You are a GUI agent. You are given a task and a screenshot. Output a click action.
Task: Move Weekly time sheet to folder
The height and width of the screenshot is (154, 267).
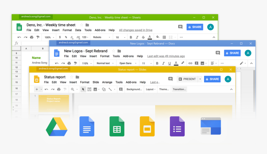tap(87, 25)
